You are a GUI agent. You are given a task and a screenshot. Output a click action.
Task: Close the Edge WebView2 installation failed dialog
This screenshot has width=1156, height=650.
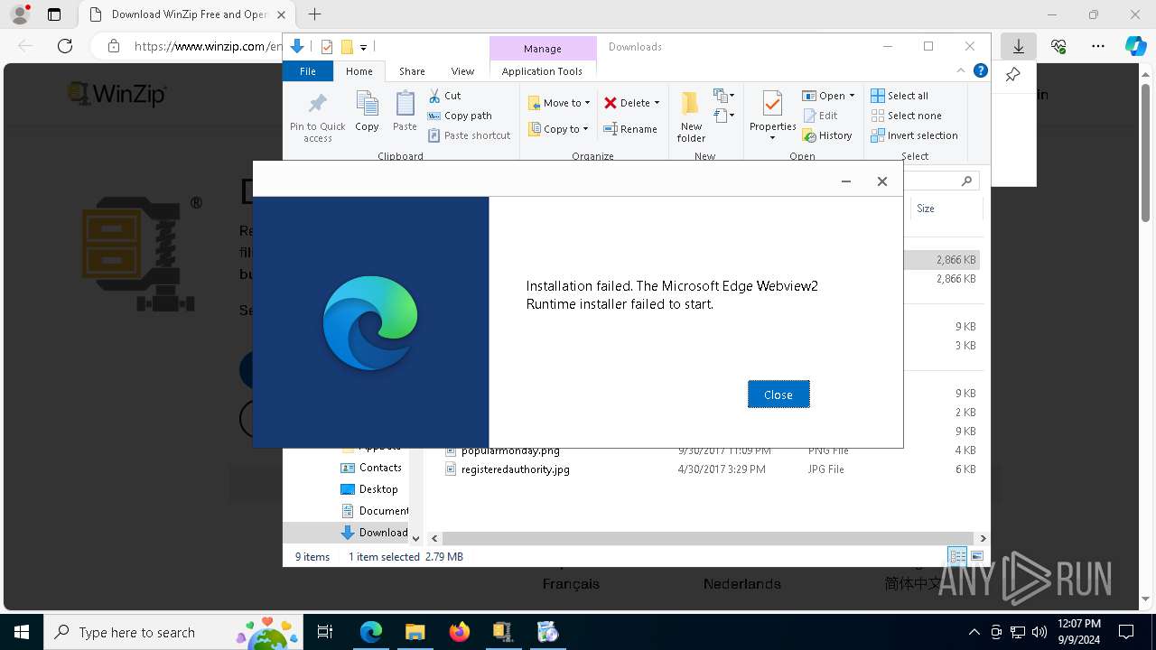tap(778, 395)
